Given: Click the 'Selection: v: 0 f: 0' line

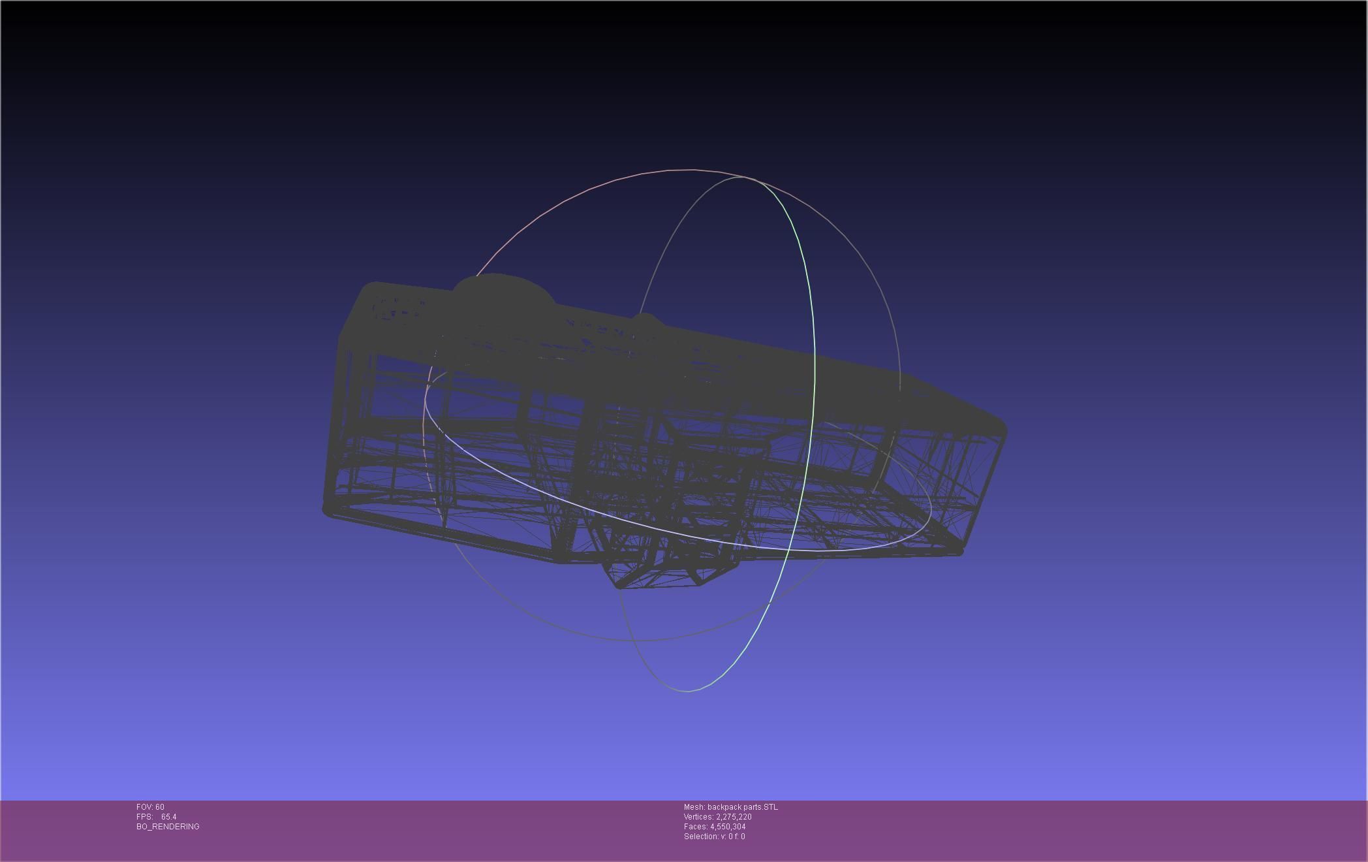Looking at the screenshot, I should click(x=714, y=837).
